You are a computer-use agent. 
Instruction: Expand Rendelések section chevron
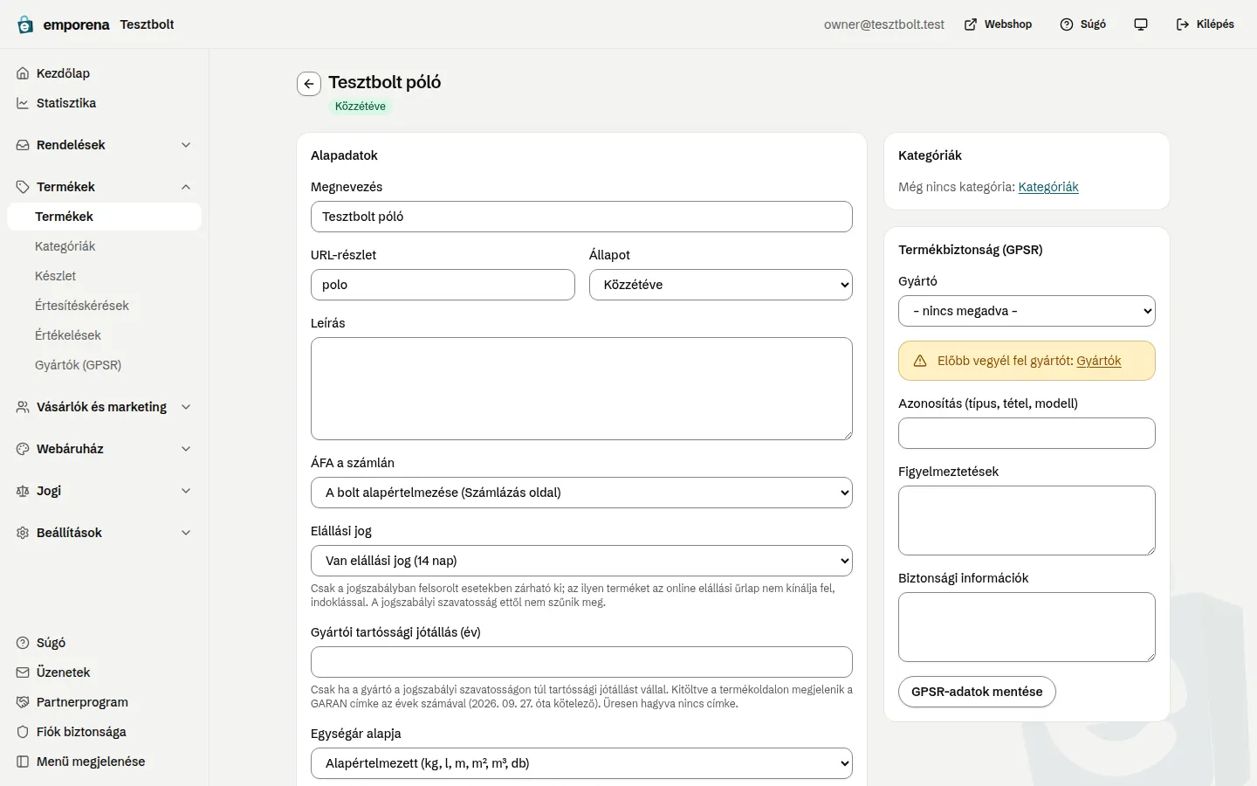186,145
